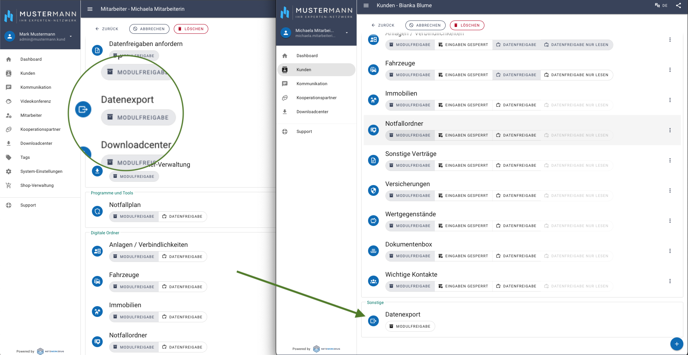Click Mark Mustermann's avatar icon
Image resolution: width=688 pixels, height=355 pixels.
(x=10, y=36)
